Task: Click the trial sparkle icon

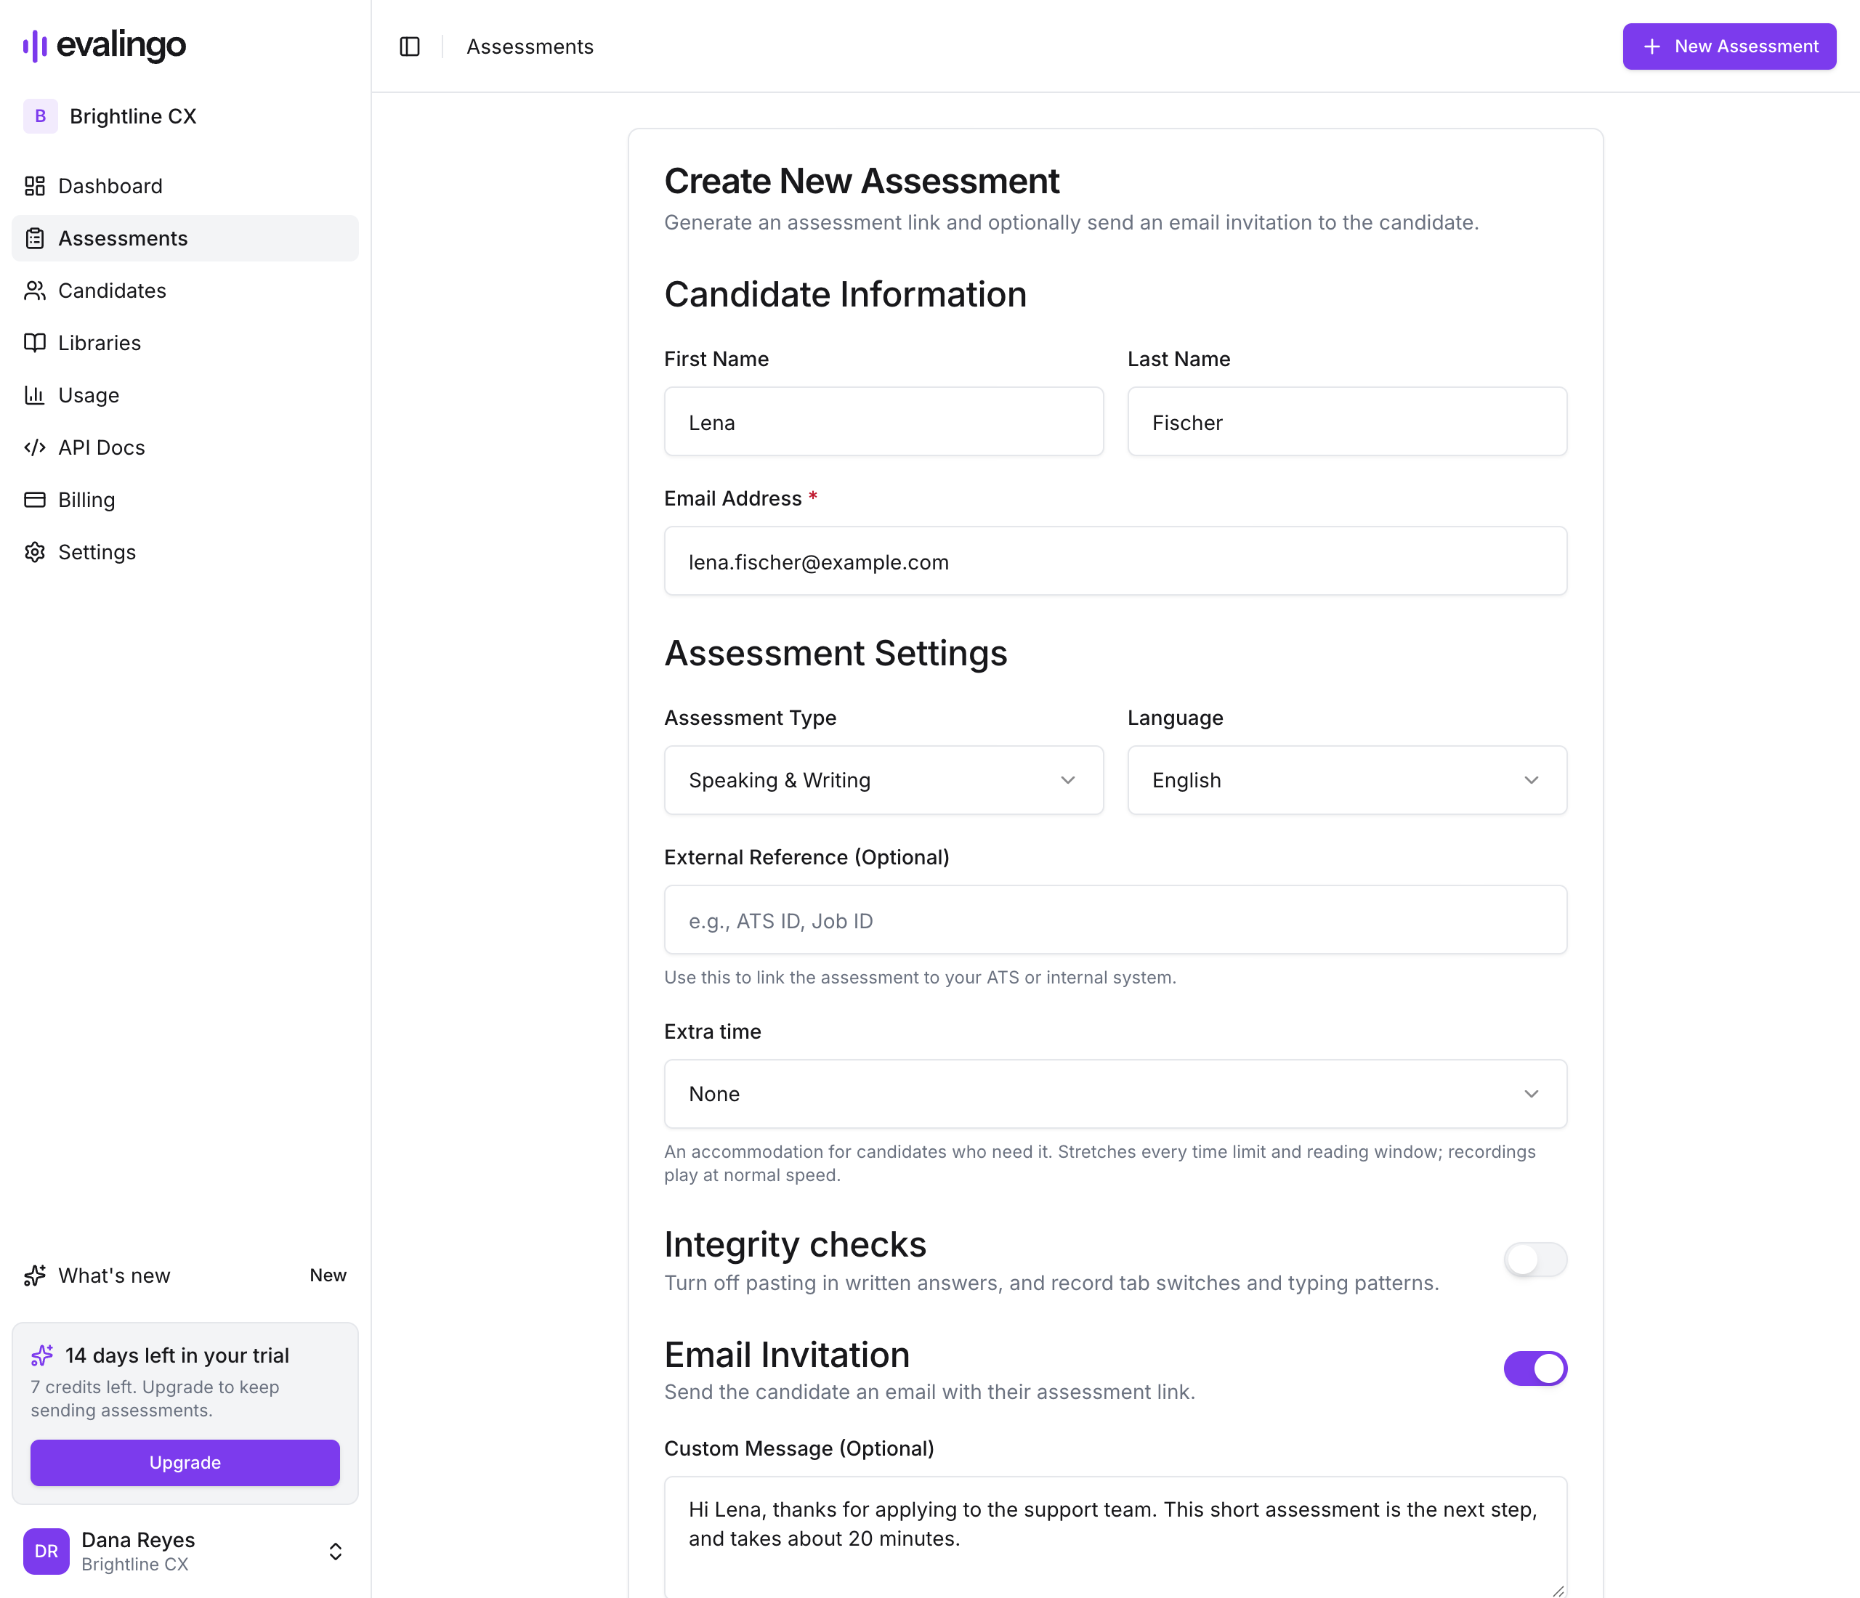Action: (42, 1355)
